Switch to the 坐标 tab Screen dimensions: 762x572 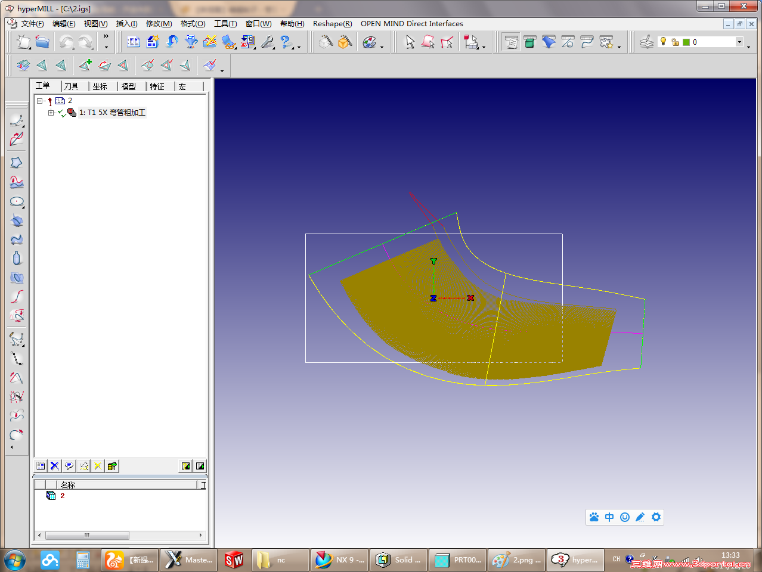click(100, 86)
